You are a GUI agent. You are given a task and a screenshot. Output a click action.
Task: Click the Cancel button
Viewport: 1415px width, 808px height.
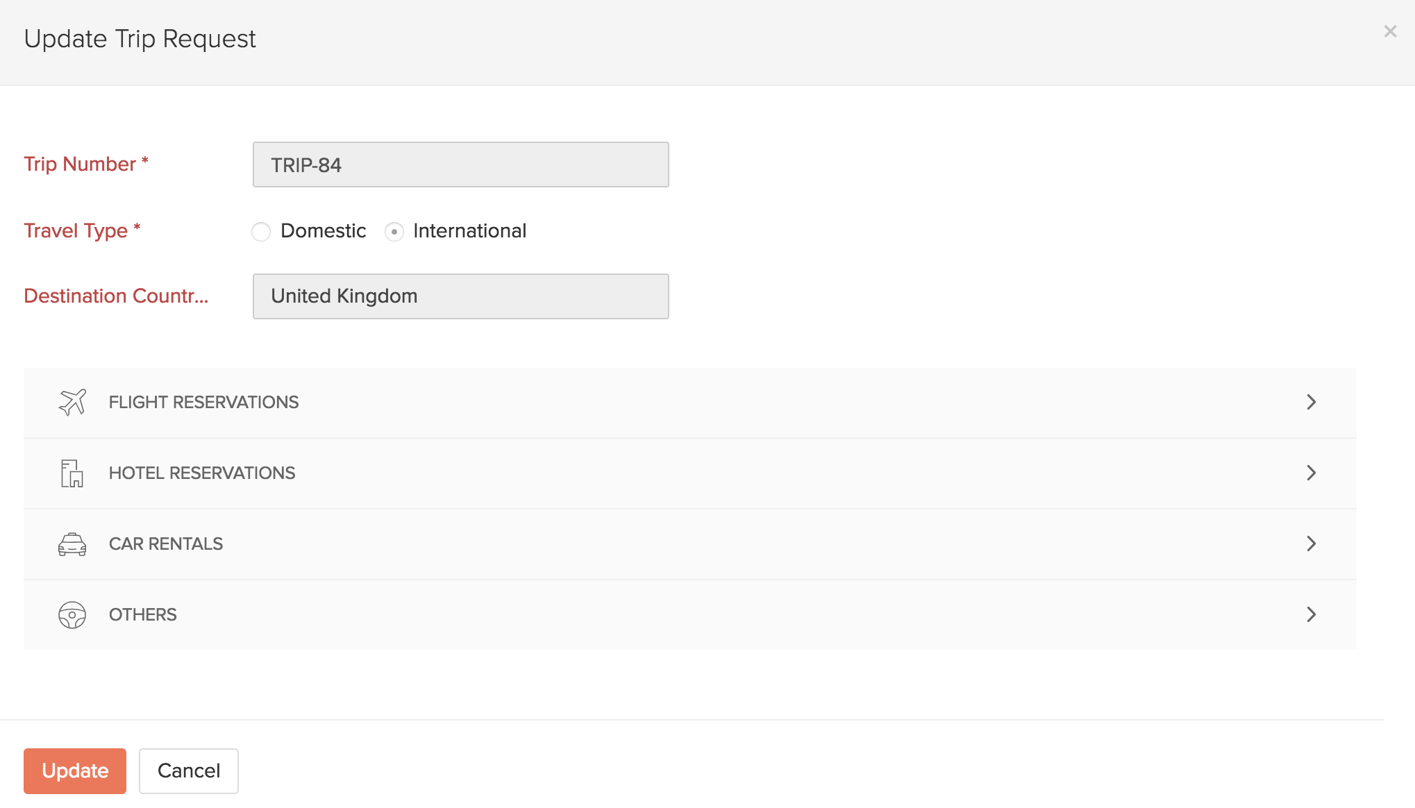189,771
